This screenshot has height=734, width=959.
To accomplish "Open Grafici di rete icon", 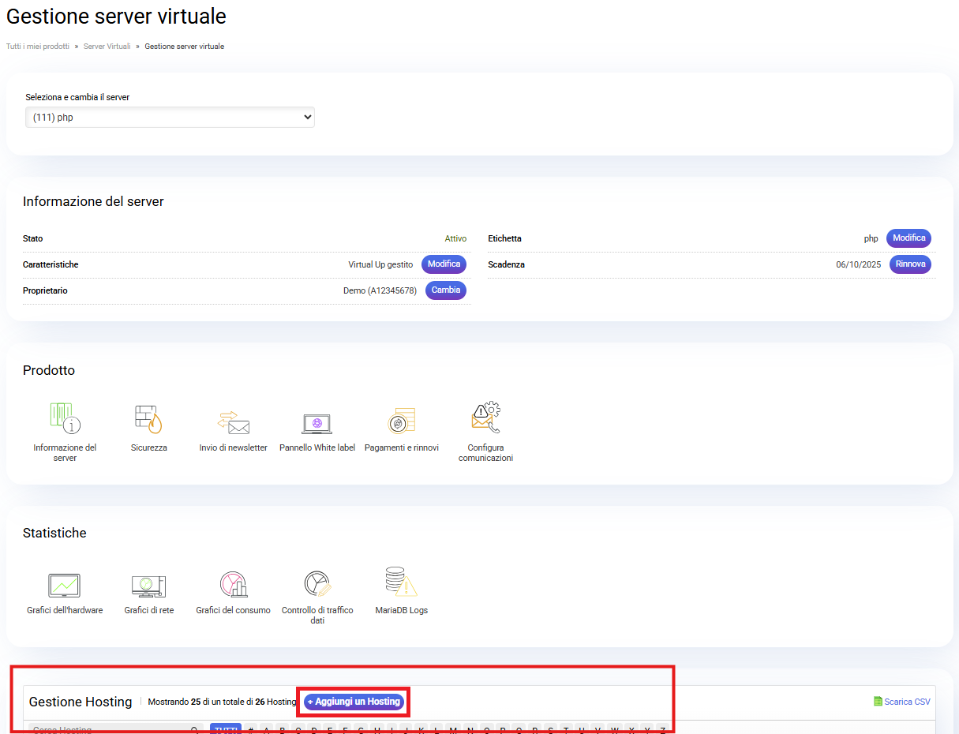I will pyautogui.click(x=148, y=585).
